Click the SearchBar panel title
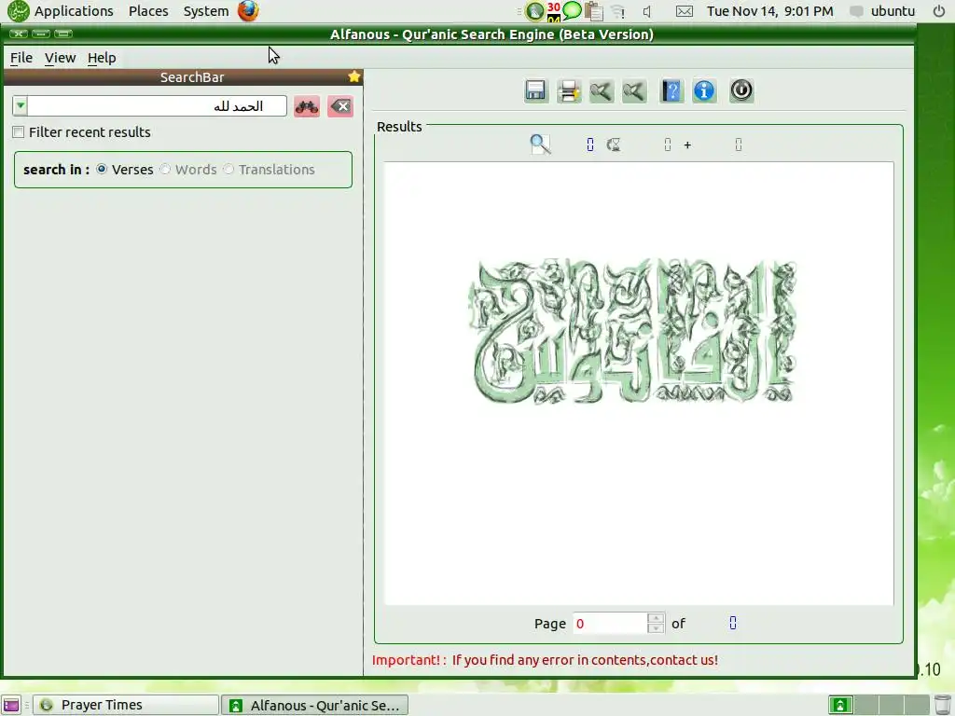Image resolution: width=955 pixels, height=716 pixels. point(192,77)
